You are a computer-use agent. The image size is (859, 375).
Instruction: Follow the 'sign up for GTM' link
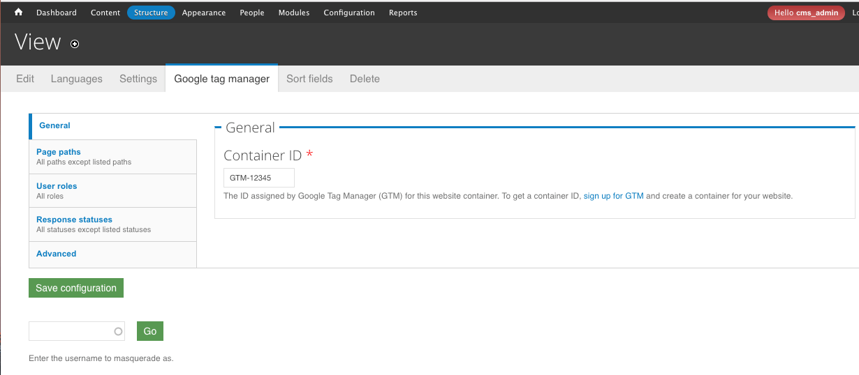click(613, 196)
